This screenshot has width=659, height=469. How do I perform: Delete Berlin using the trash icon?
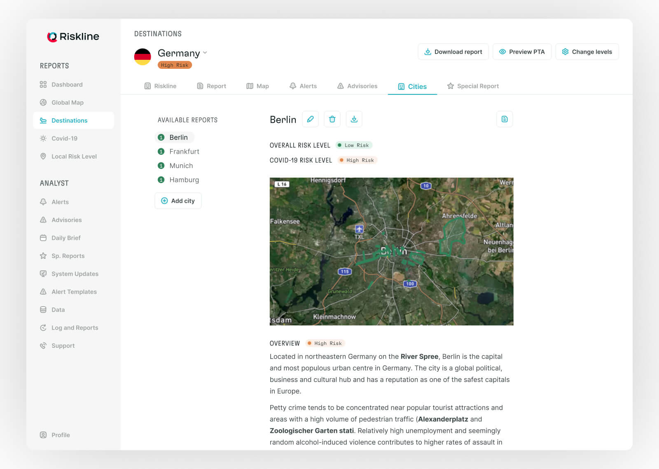pyautogui.click(x=332, y=119)
